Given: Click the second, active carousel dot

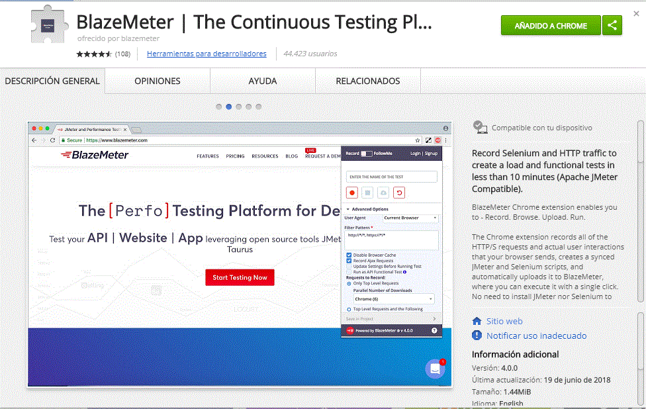Looking at the screenshot, I should [x=228, y=107].
